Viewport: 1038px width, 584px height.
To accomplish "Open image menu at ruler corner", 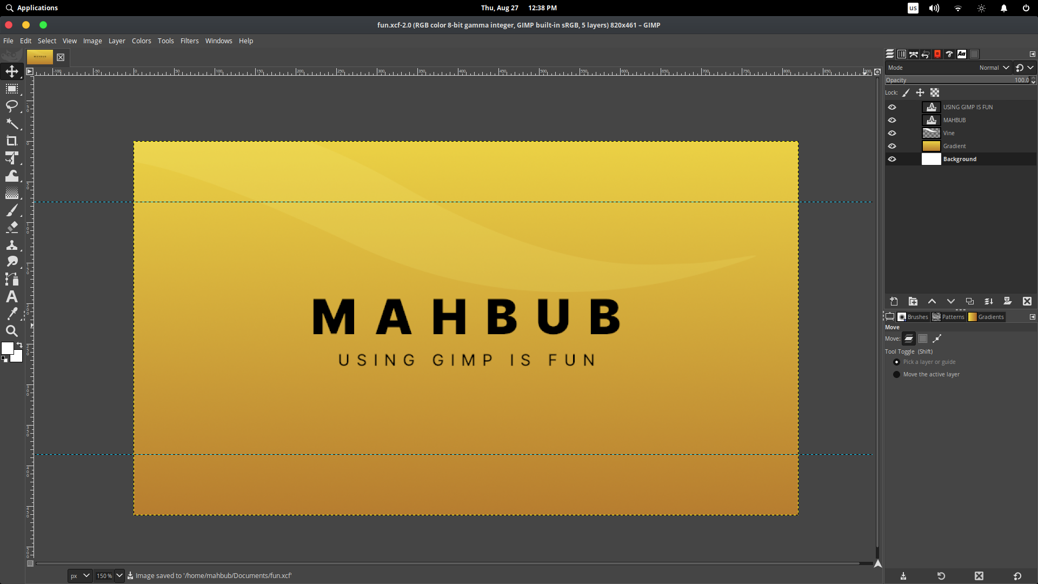I will [x=30, y=71].
